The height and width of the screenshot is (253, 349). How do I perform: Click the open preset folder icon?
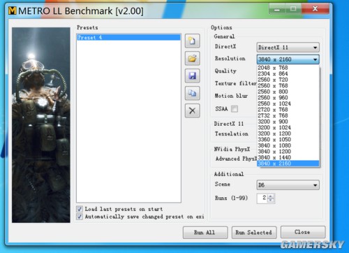point(192,58)
